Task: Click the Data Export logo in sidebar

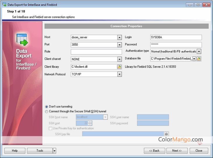Action: [22, 39]
